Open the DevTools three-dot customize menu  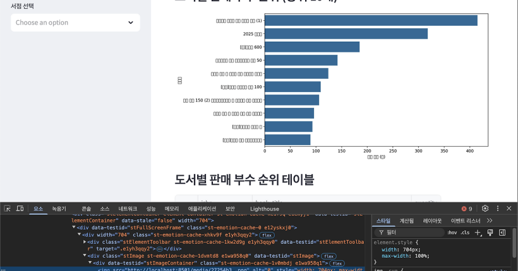point(497,209)
